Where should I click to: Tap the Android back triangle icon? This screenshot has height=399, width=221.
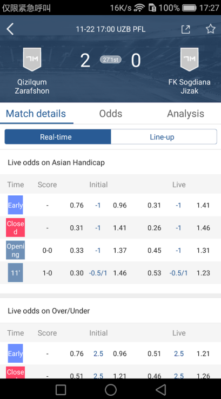[160, 390]
